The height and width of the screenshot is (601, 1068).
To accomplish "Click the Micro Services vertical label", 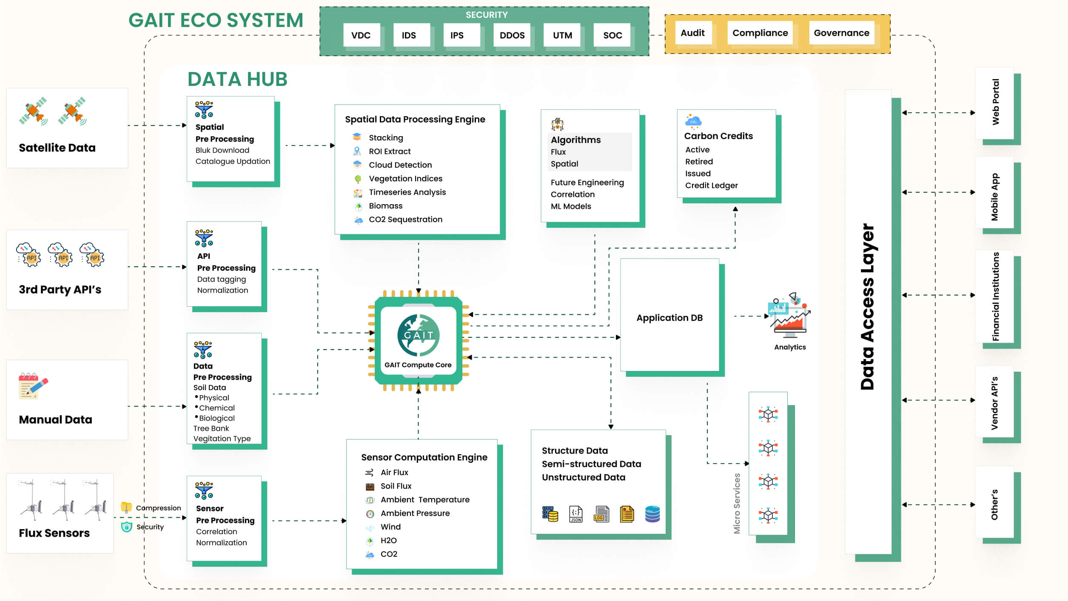I will click(737, 503).
